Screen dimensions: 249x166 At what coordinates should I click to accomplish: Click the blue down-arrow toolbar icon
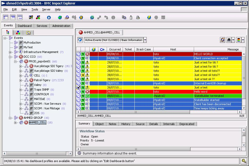click(49, 17)
